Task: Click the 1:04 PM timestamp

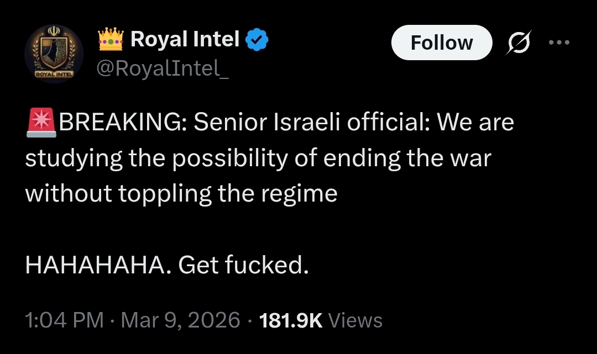Action: (x=64, y=320)
